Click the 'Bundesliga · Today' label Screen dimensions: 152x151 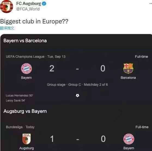coord(20,127)
